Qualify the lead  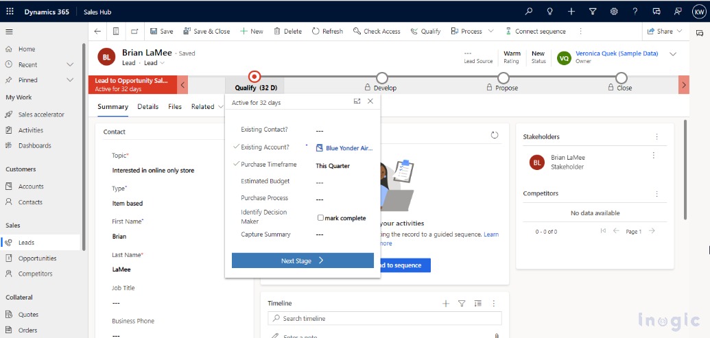(425, 32)
